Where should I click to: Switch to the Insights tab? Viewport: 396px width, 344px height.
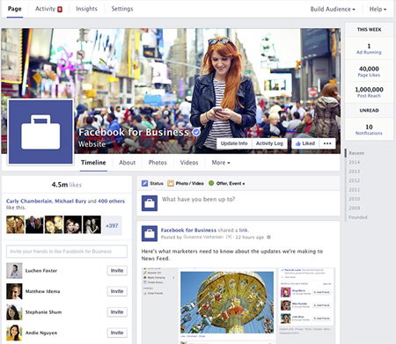coord(86,9)
